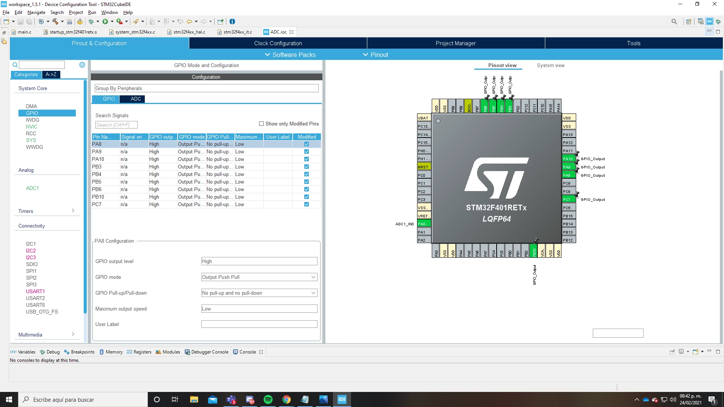Toggle Show only Modified Pins checkbox
This screenshot has height=407, width=724.
click(261, 124)
